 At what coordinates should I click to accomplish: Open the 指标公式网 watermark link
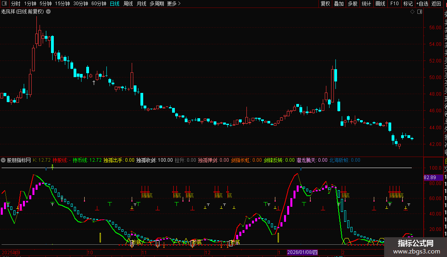(x=415, y=247)
